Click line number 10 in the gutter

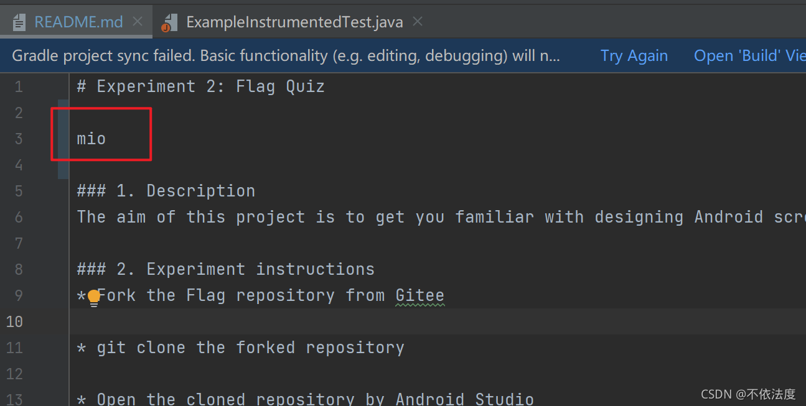pyautogui.click(x=14, y=321)
